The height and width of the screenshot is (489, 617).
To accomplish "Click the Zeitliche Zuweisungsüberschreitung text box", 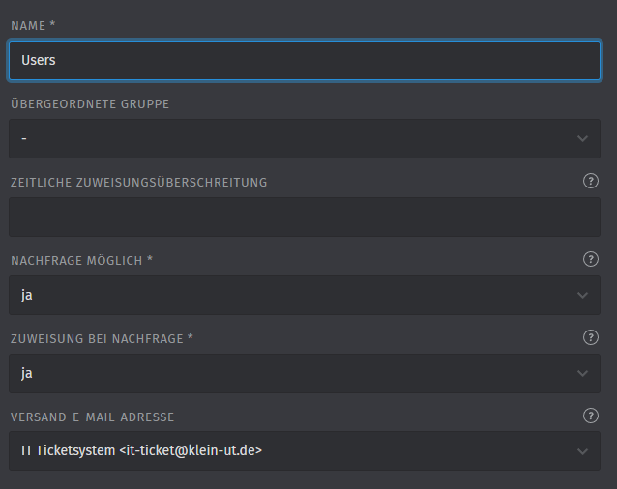I will (x=304, y=217).
